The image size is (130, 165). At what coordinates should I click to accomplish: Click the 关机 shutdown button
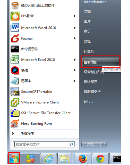click(91, 144)
